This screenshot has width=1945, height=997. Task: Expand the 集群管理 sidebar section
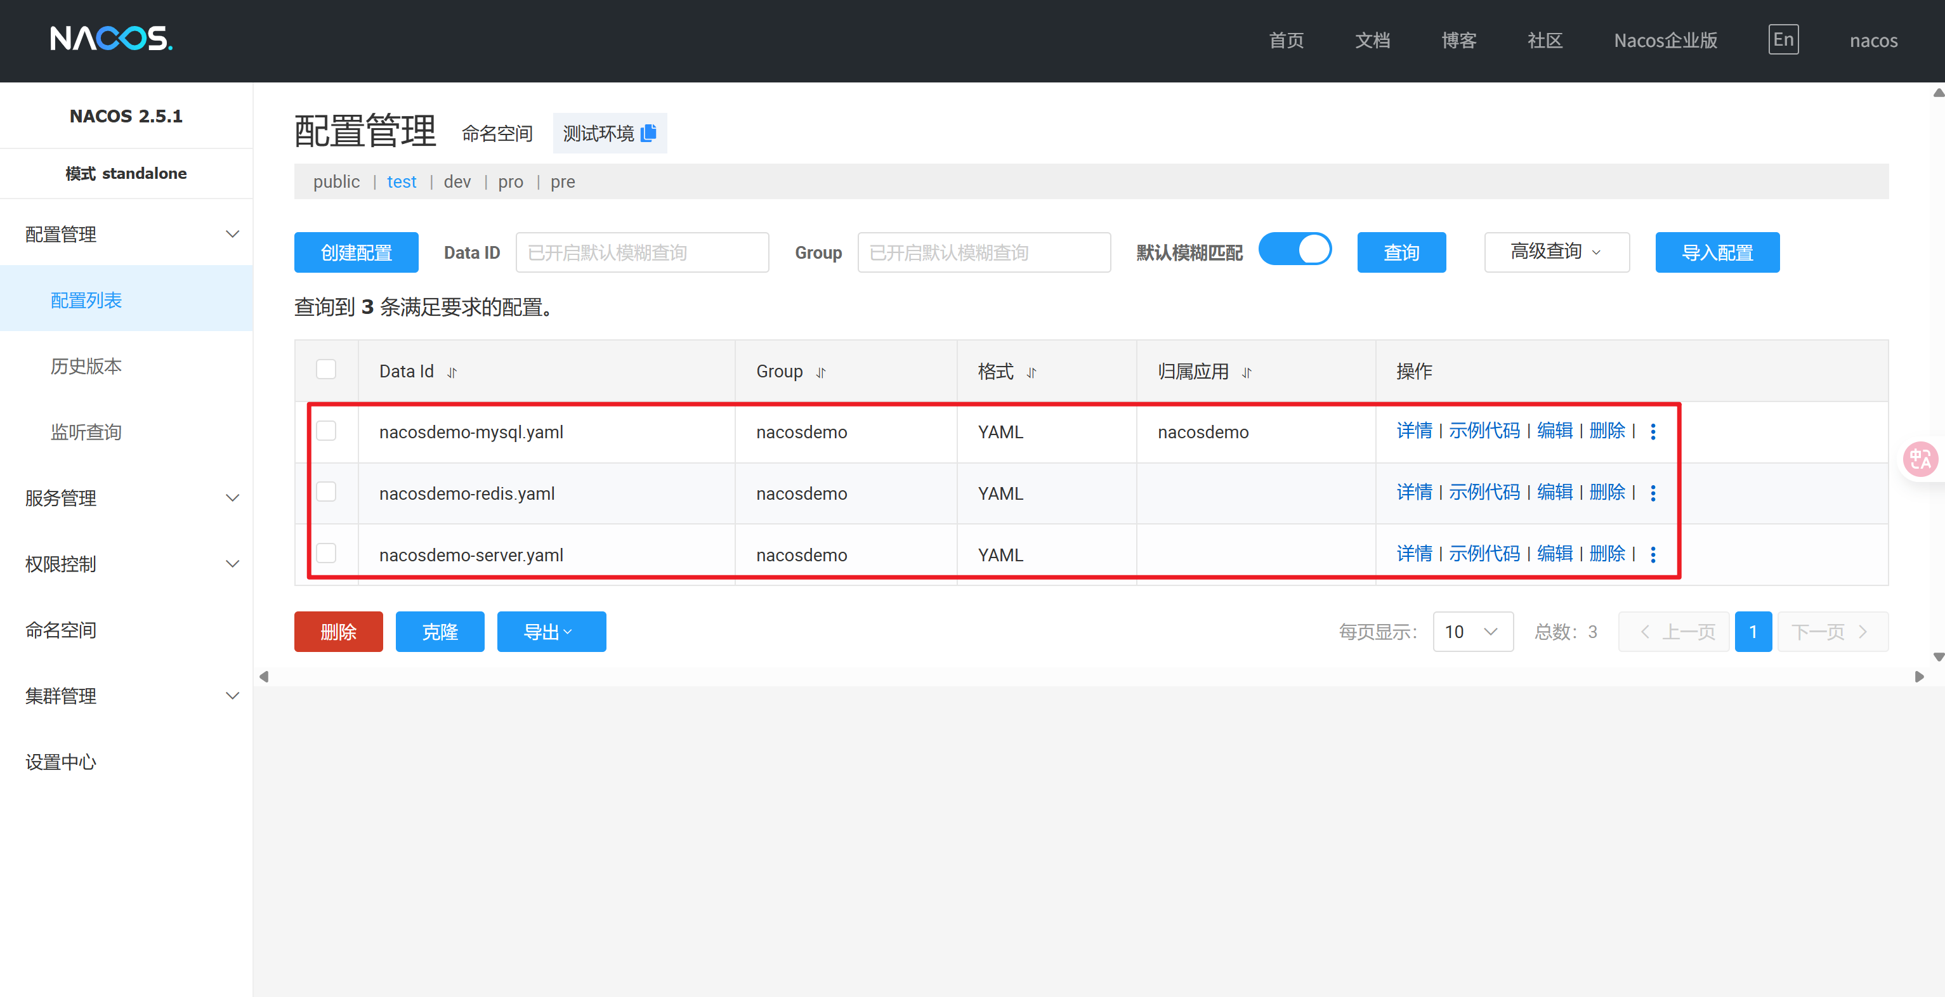(126, 696)
